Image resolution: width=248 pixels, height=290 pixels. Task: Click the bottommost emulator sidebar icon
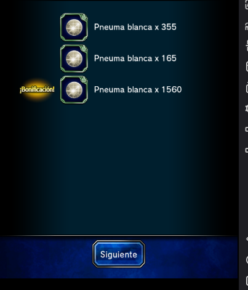pyautogui.click(x=247, y=281)
